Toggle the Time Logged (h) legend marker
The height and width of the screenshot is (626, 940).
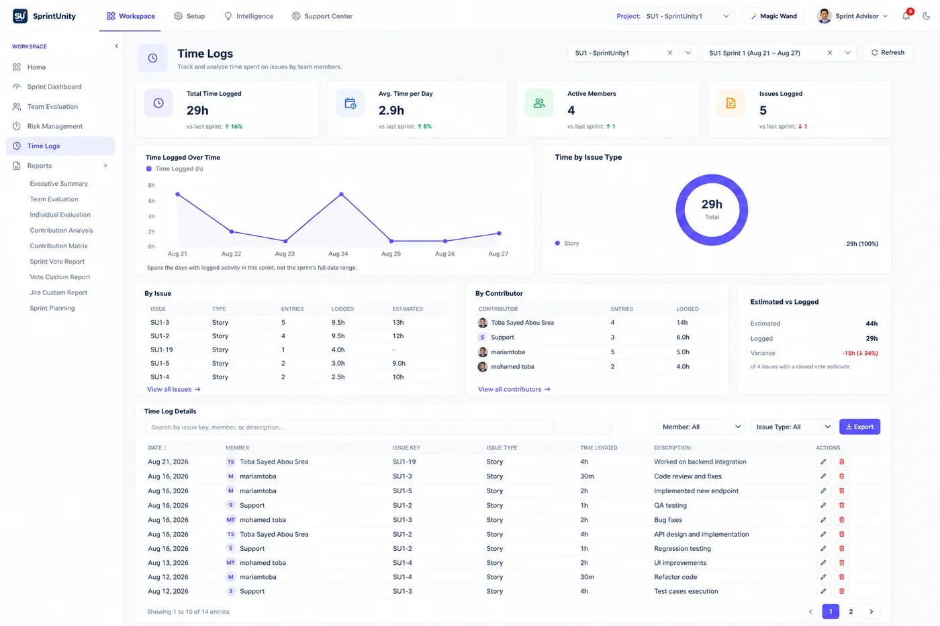click(x=149, y=169)
